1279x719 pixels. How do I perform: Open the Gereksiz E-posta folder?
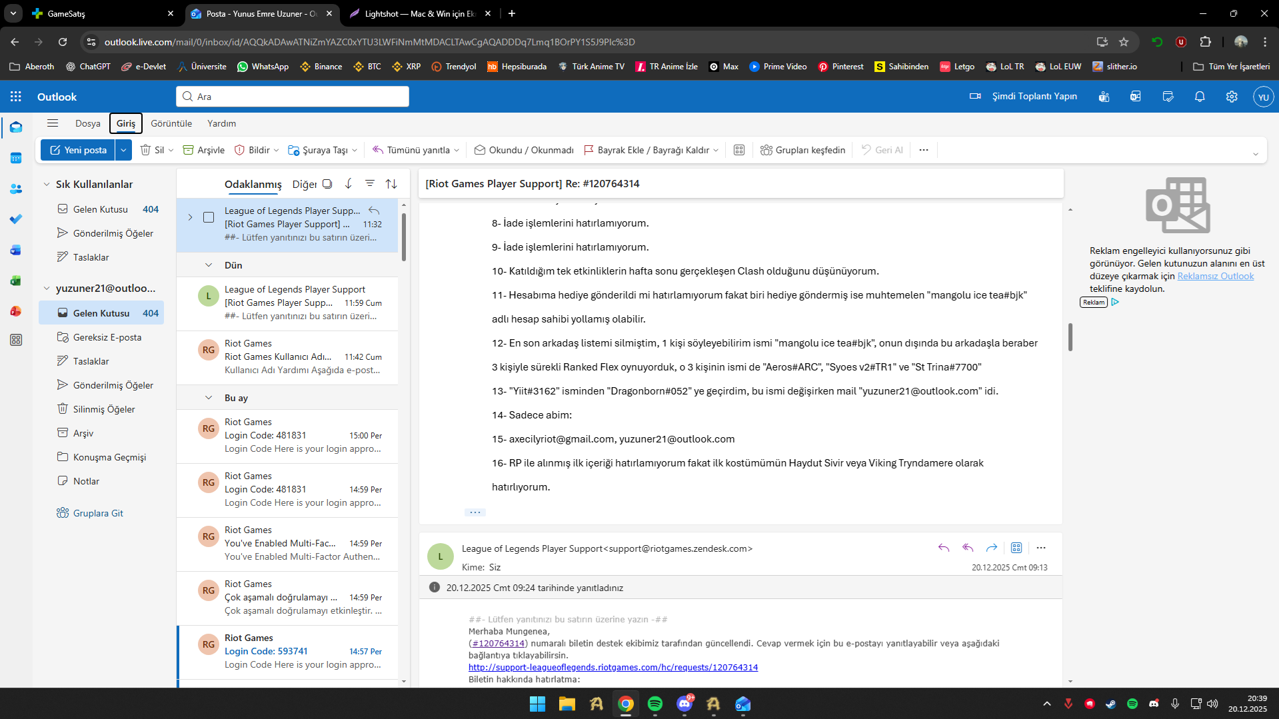[x=101, y=337]
